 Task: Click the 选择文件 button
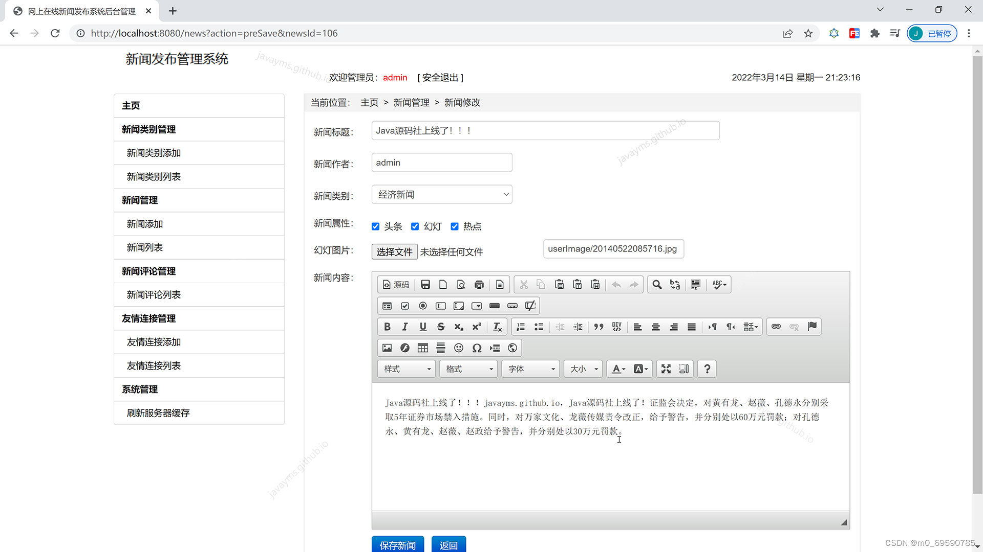pos(394,251)
